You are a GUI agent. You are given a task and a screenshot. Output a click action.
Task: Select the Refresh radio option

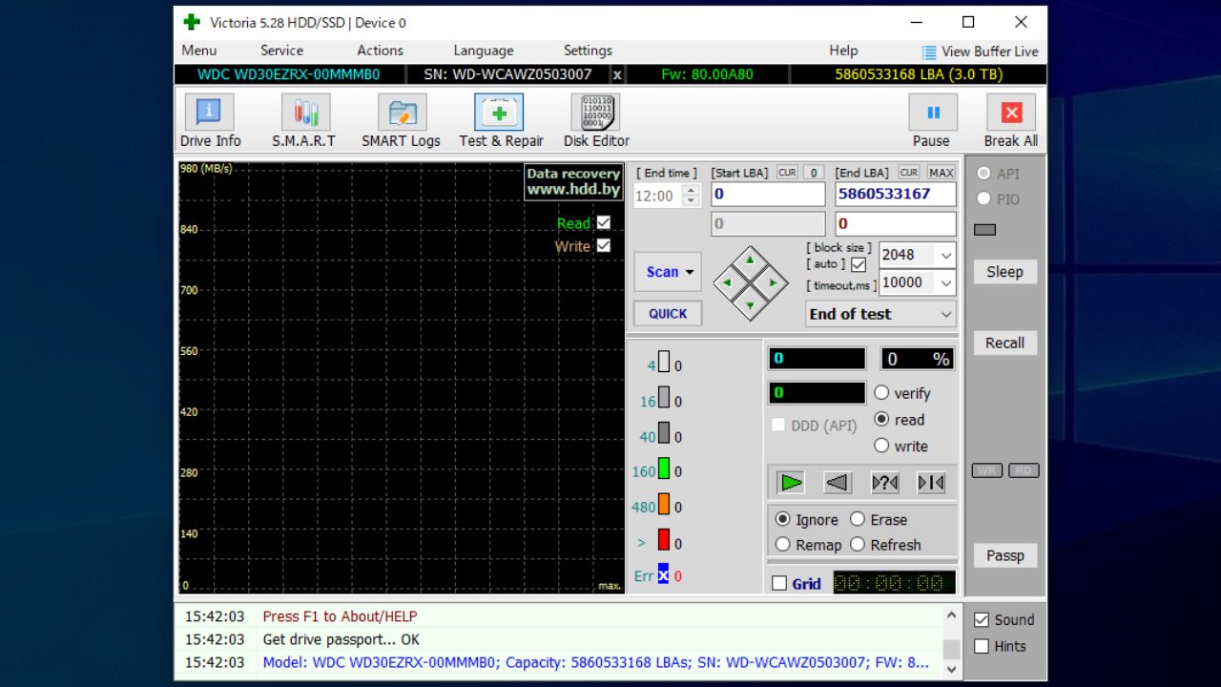[858, 545]
